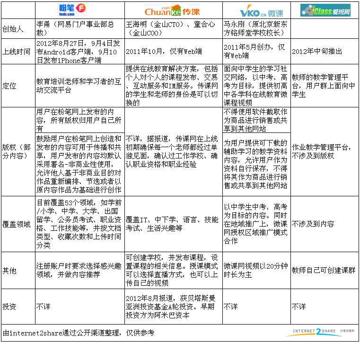360x343 pixels.
Task: Click cell starting 用户在粉笔网上发布的内容
Action: tap(80, 120)
